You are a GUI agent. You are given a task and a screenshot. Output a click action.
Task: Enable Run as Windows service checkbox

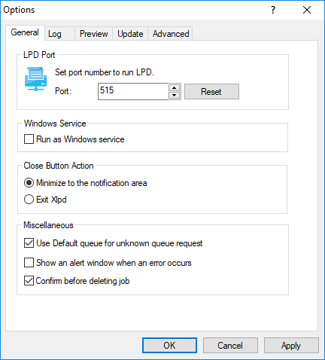29,139
